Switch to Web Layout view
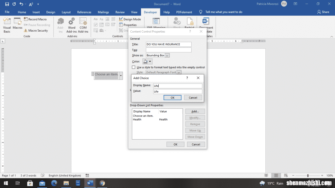Image resolution: width=335 pixels, height=188 pixels. pos(286,175)
